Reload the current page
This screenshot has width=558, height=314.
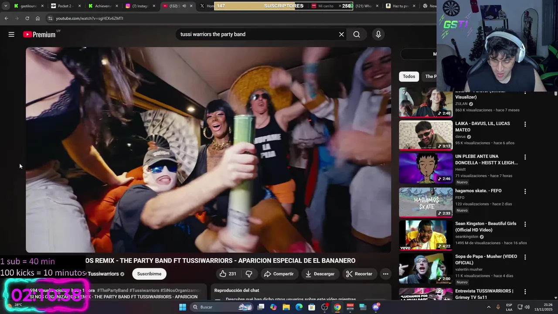point(27,18)
